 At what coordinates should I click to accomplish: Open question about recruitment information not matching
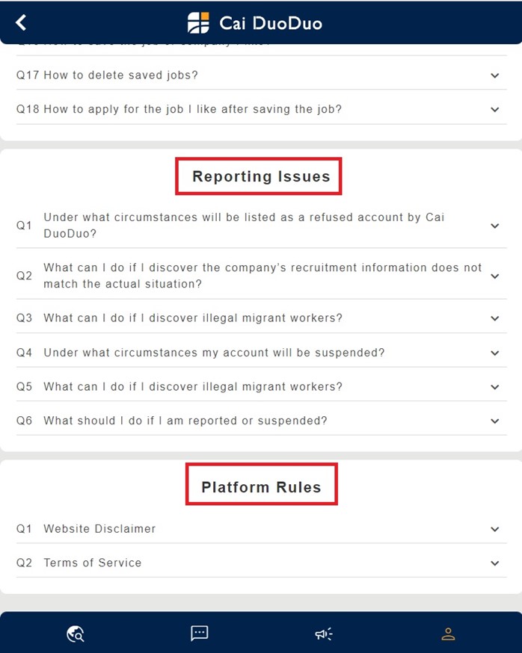262,276
